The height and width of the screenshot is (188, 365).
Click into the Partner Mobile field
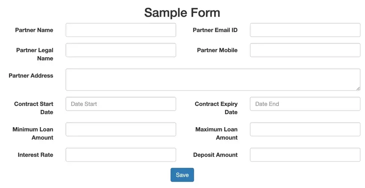(x=305, y=50)
